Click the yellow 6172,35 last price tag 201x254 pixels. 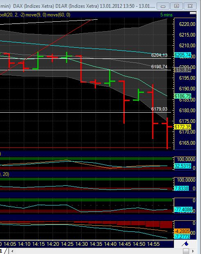point(183,127)
